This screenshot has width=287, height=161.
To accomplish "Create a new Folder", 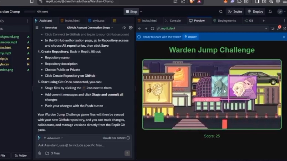I will (21, 155).
